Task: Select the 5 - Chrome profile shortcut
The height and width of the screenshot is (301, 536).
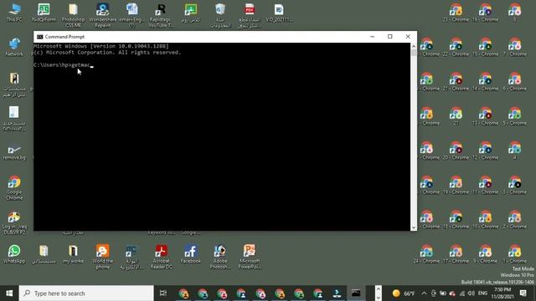Action: tap(514, 116)
